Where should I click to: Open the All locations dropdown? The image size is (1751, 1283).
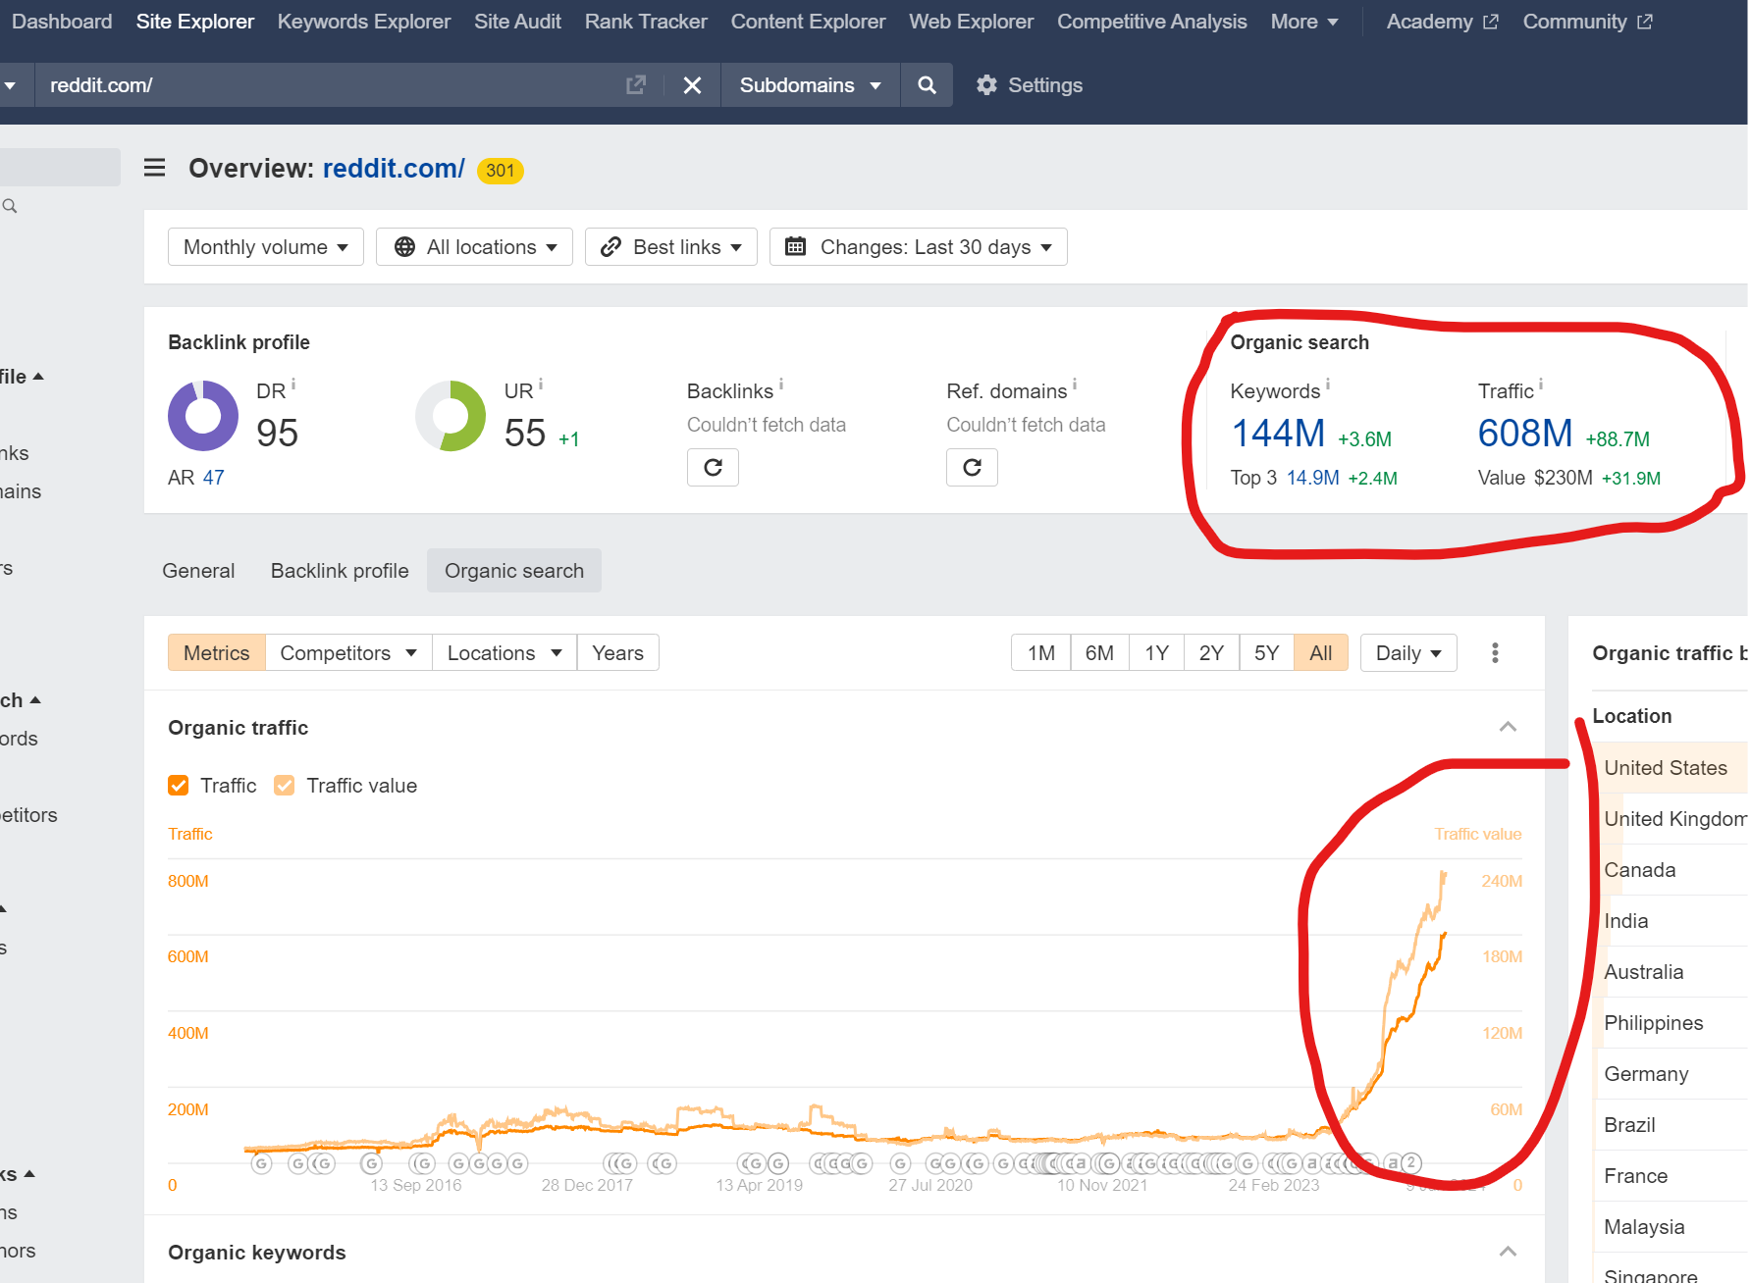coord(474,247)
